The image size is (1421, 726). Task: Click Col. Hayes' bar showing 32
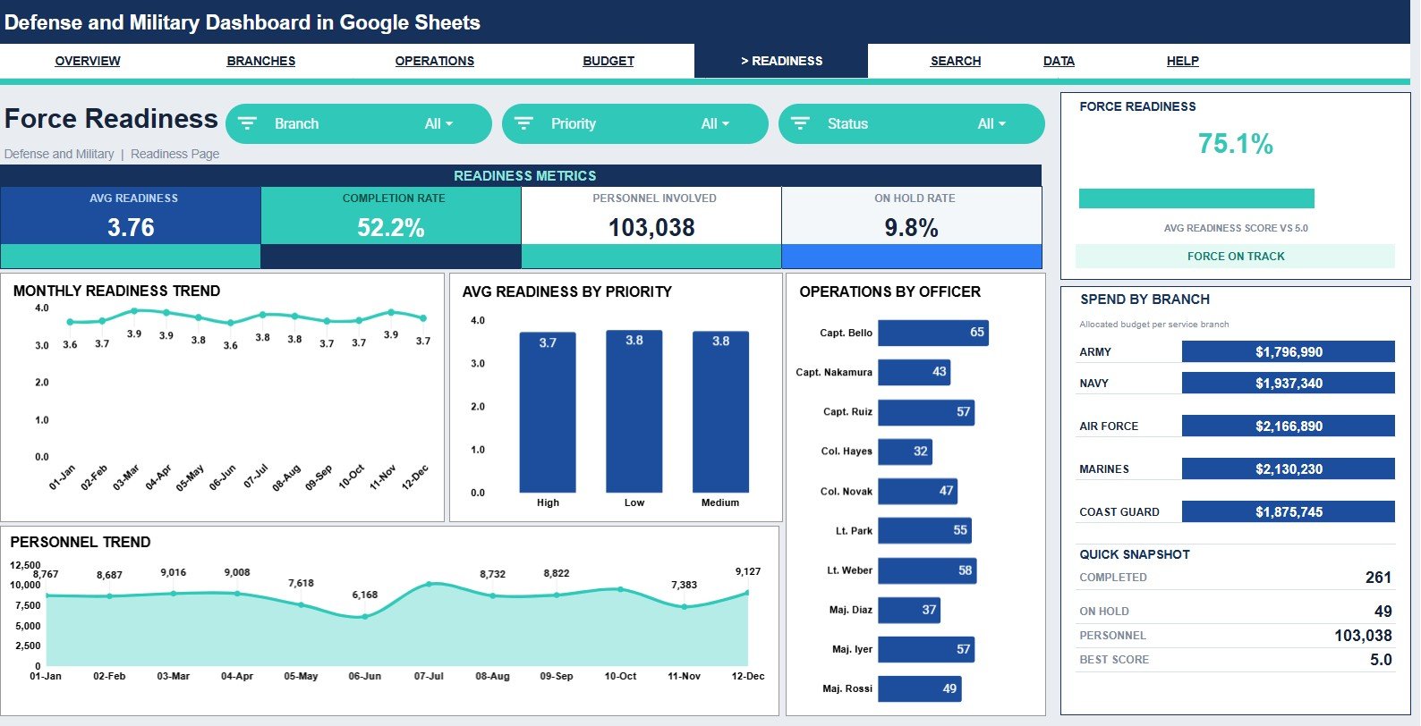(905, 452)
